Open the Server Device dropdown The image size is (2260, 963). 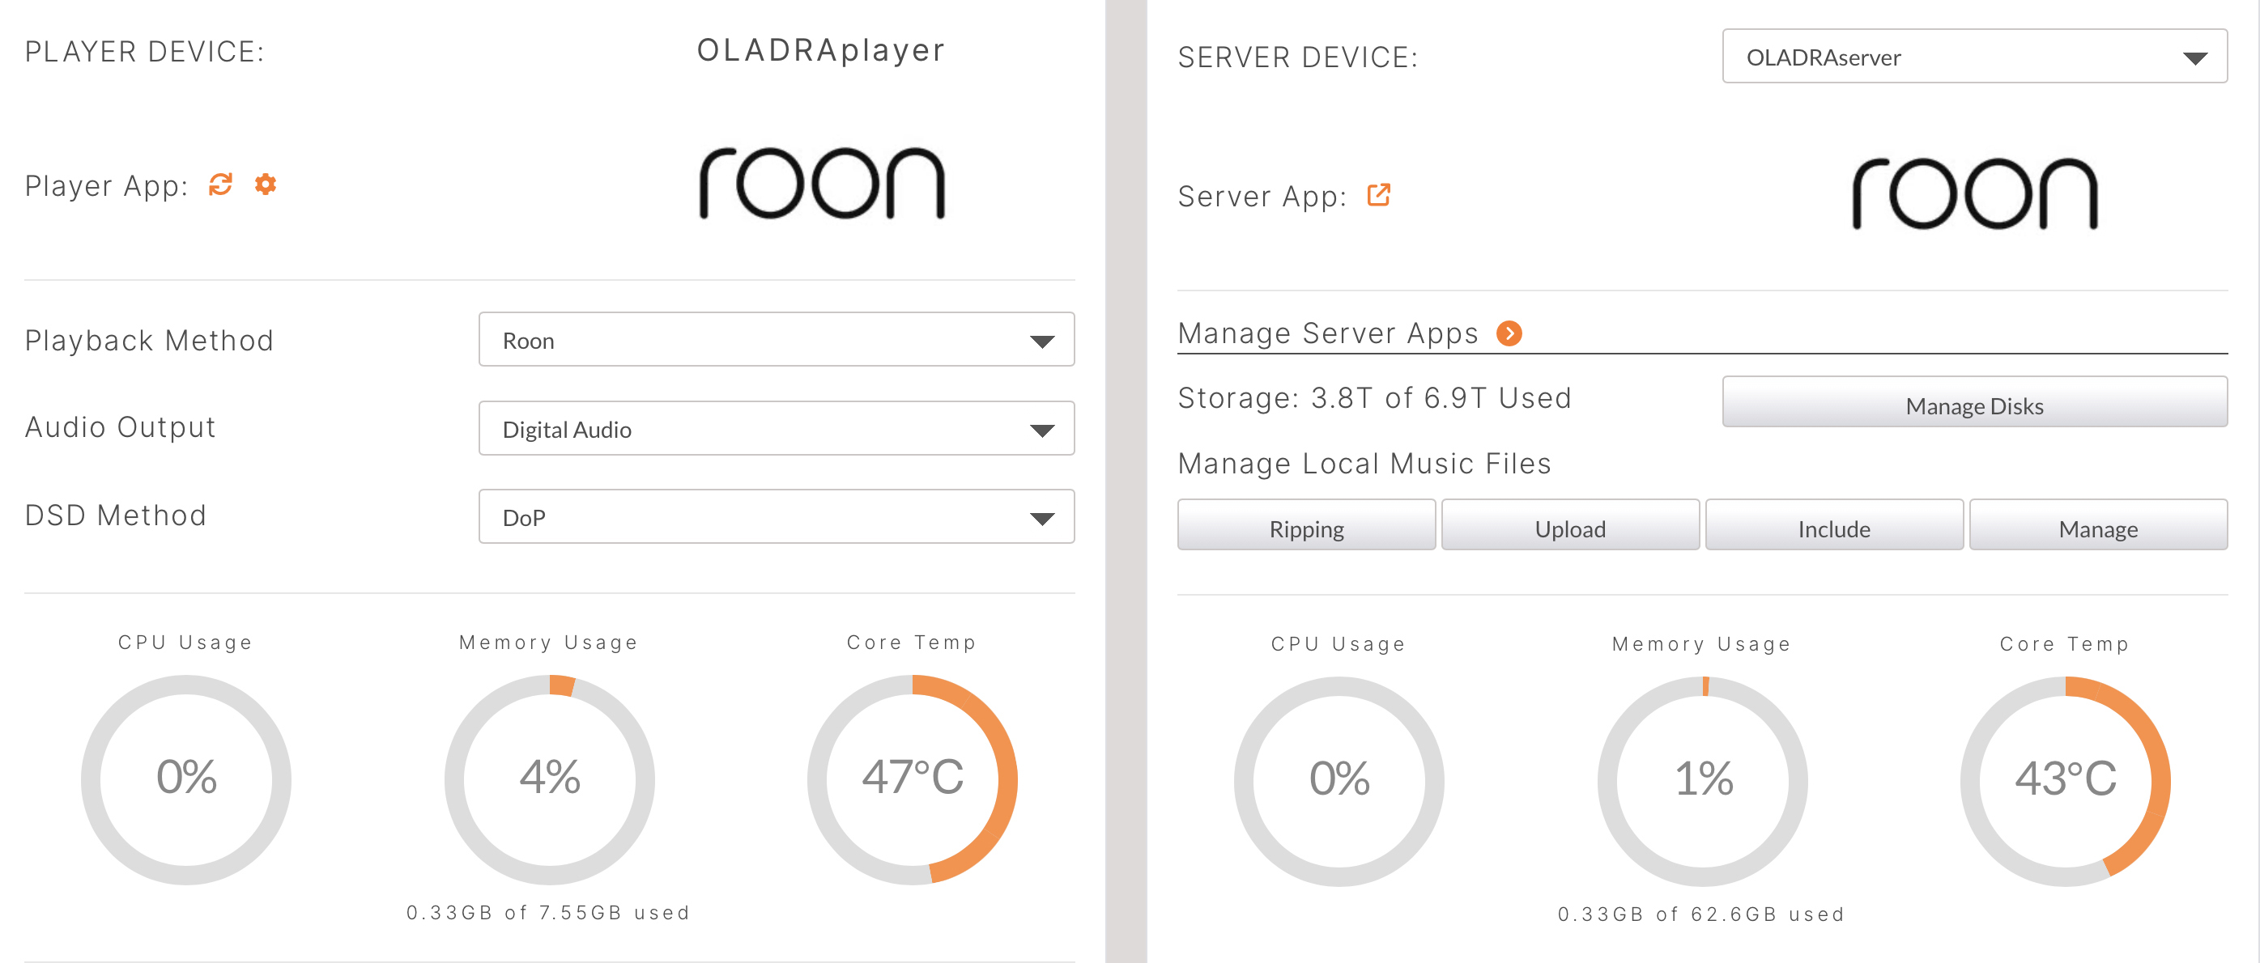1974,57
